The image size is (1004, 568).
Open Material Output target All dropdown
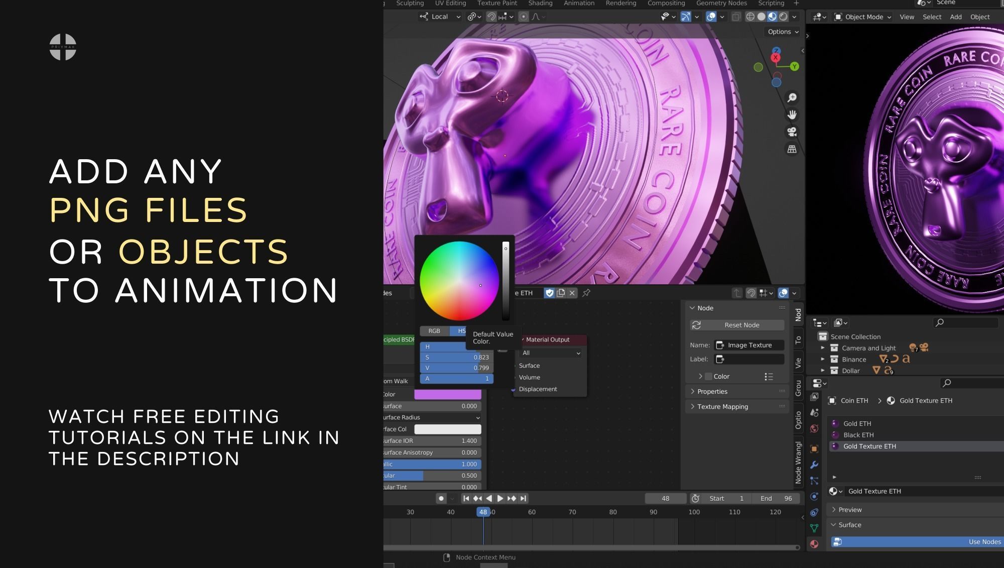tap(551, 353)
